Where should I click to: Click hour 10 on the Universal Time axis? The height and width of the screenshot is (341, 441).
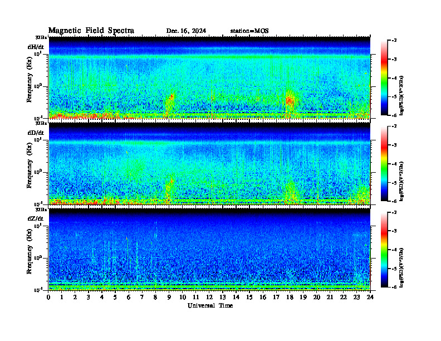pos(183,297)
